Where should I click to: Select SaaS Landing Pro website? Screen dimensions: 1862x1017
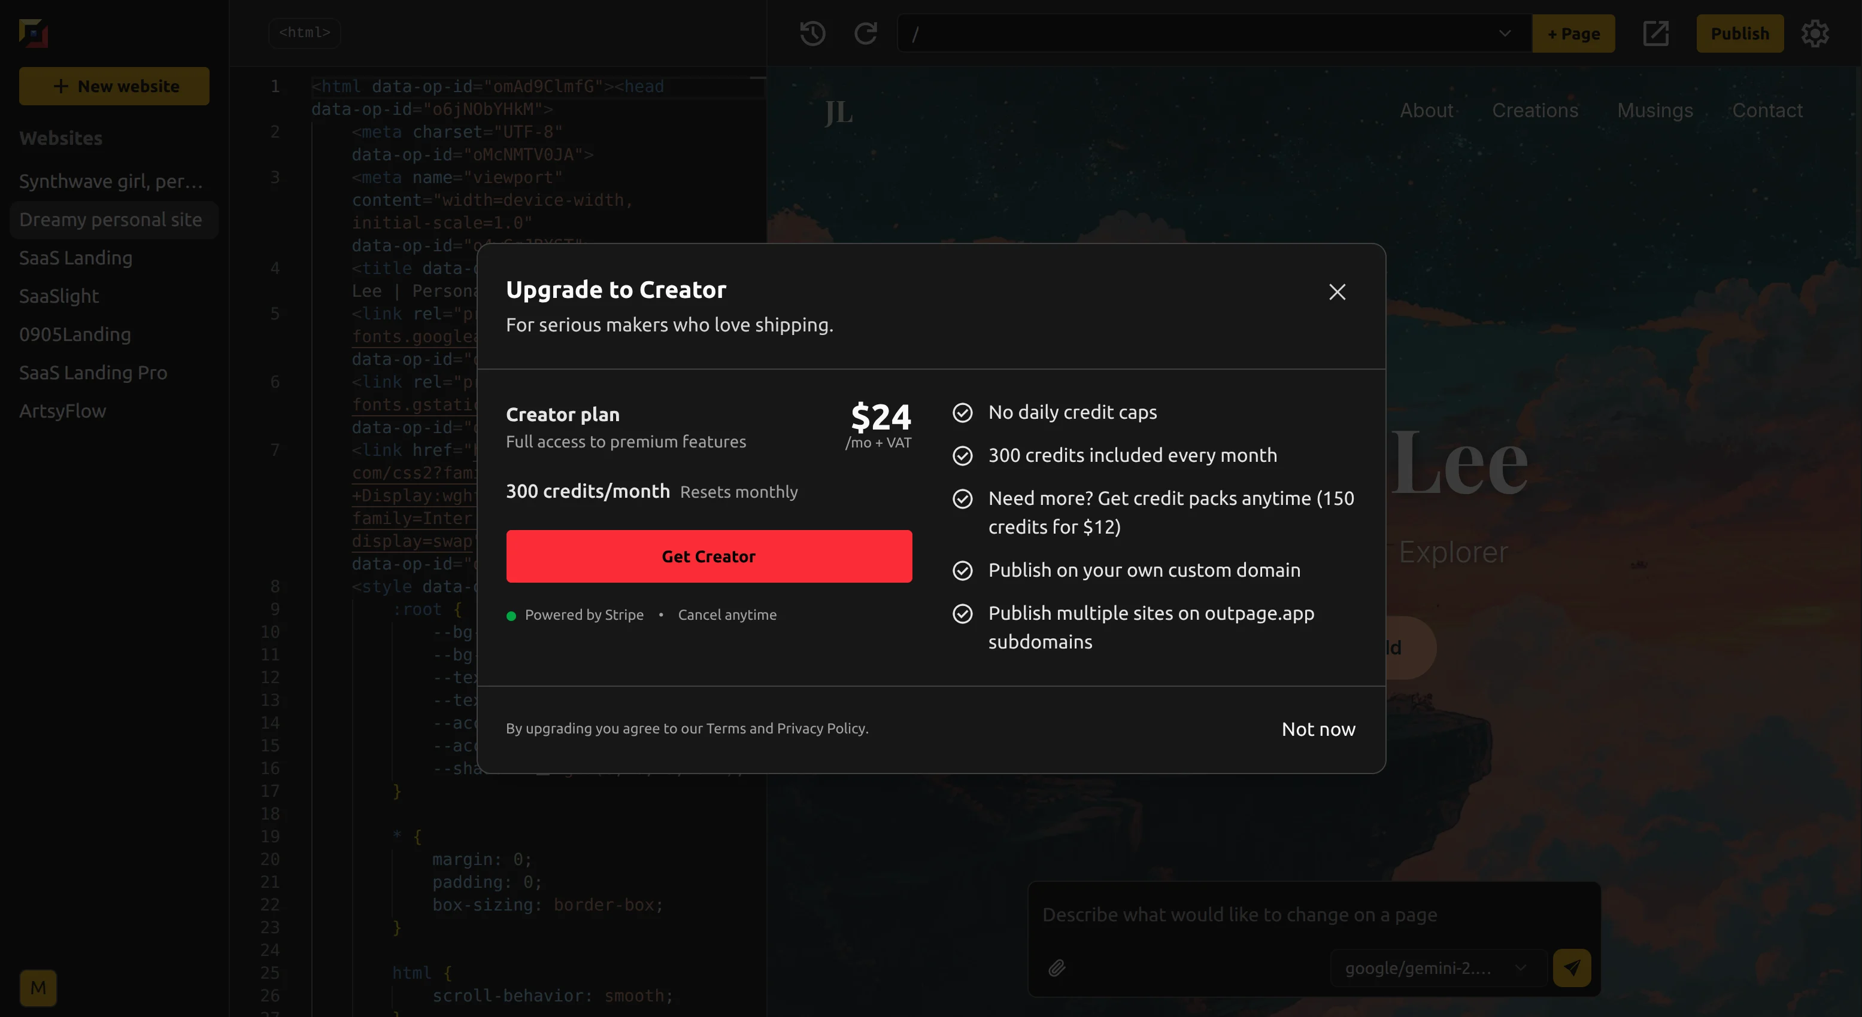[93, 373]
